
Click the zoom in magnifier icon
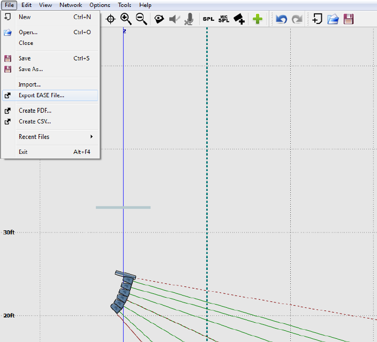126,19
